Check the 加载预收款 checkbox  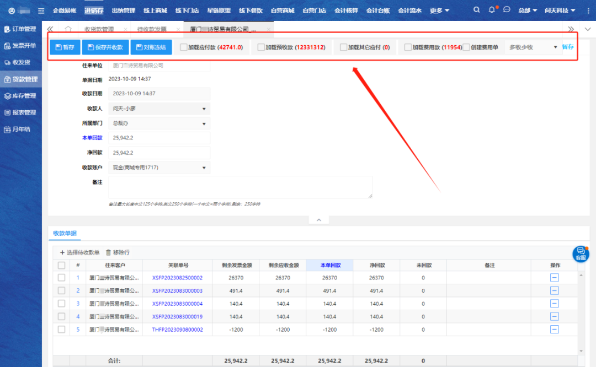[x=261, y=47]
